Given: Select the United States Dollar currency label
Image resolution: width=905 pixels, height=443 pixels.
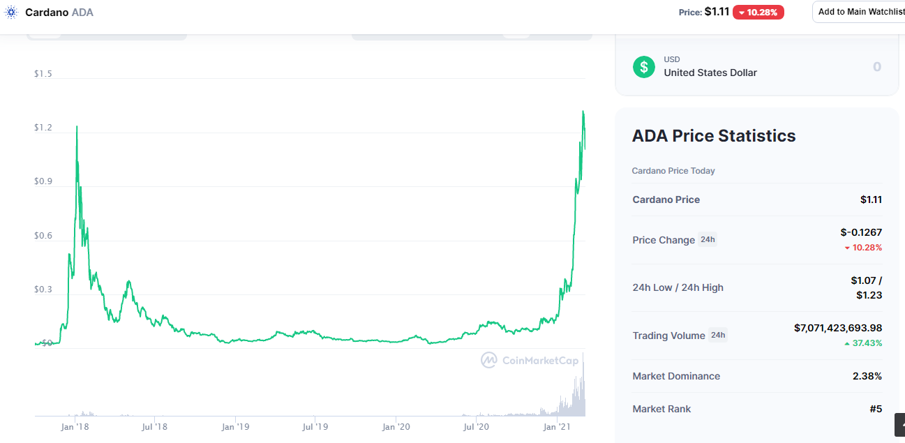Looking at the screenshot, I should (710, 73).
